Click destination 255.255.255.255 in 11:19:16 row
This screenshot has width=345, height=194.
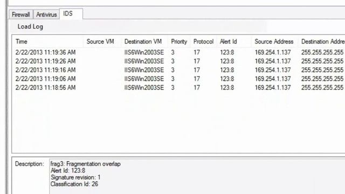322,70
